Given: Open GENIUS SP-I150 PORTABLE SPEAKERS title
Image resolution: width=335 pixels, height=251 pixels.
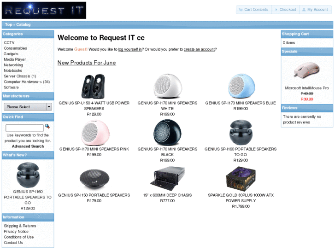Looking at the screenshot, I should (94, 195).
